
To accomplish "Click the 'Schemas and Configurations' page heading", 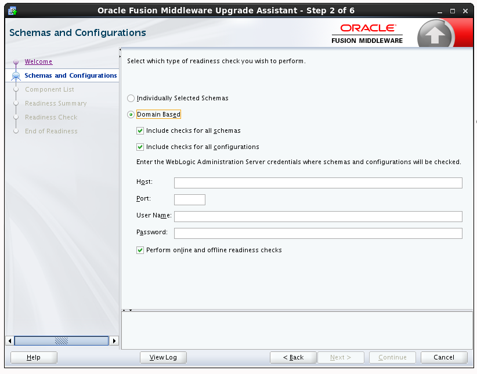I will coord(78,33).
